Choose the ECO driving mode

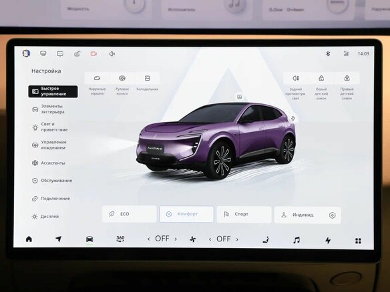[x=130, y=214]
